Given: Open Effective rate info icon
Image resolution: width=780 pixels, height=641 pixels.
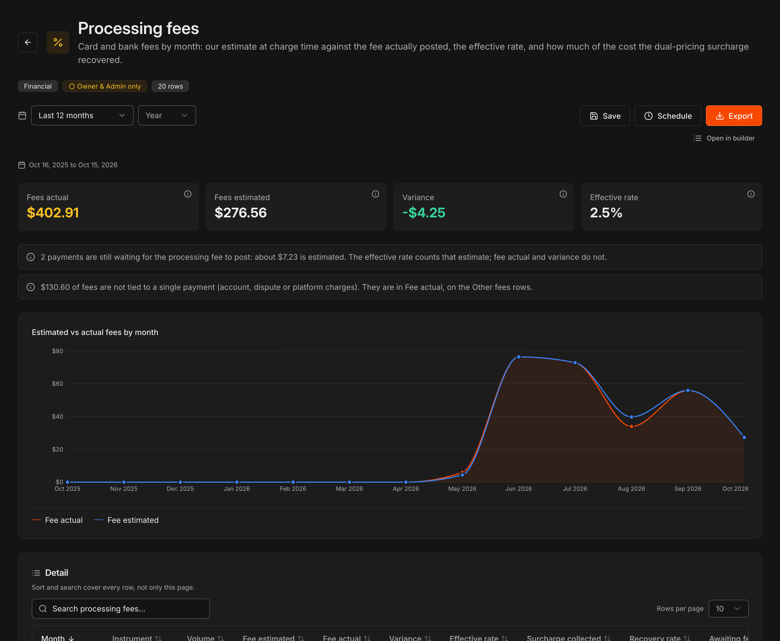Looking at the screenshot, I should point(751,194).
